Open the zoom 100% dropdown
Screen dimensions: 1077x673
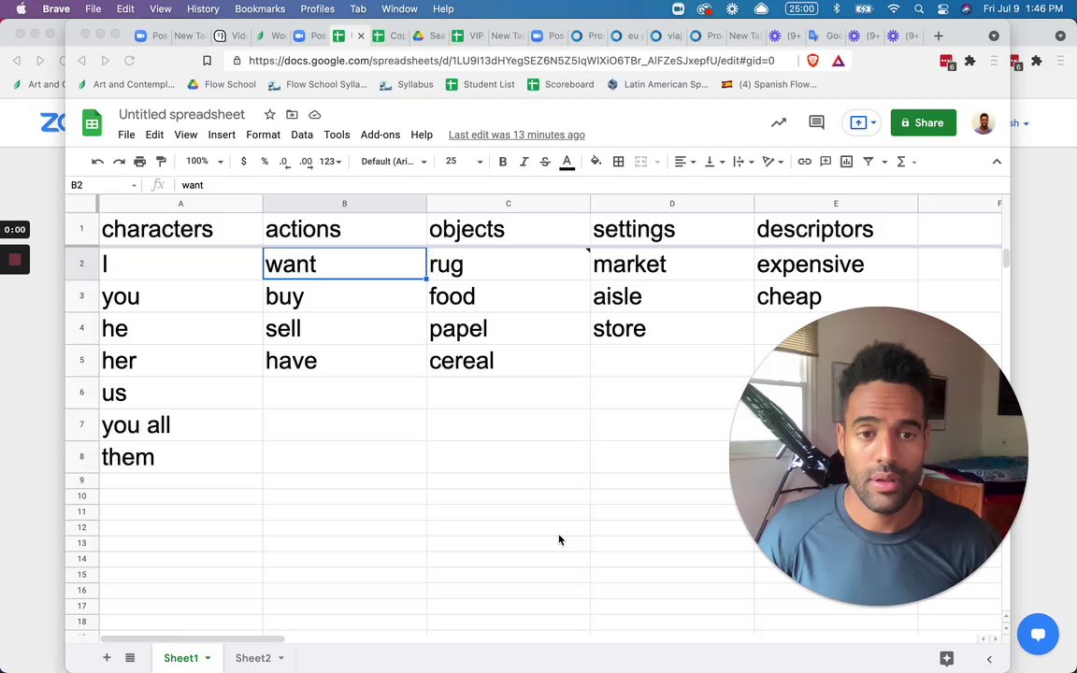click(x=205, y=162)
